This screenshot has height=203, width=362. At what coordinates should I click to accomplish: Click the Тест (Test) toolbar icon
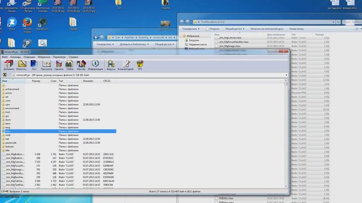34,65
